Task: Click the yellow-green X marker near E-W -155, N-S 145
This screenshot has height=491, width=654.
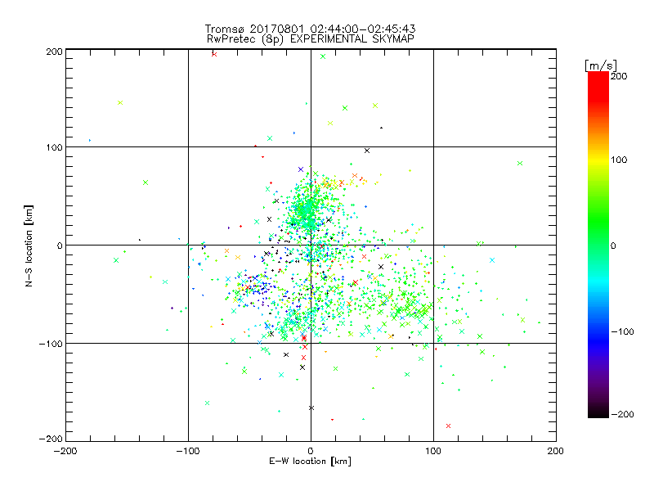Action: pyautogui.click(x=120, y=103)
